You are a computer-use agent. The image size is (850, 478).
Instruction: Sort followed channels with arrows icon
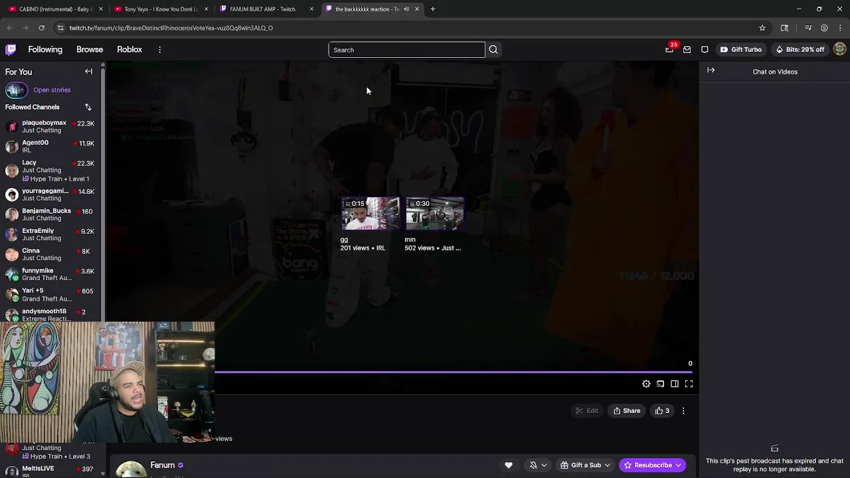point(88,107)
